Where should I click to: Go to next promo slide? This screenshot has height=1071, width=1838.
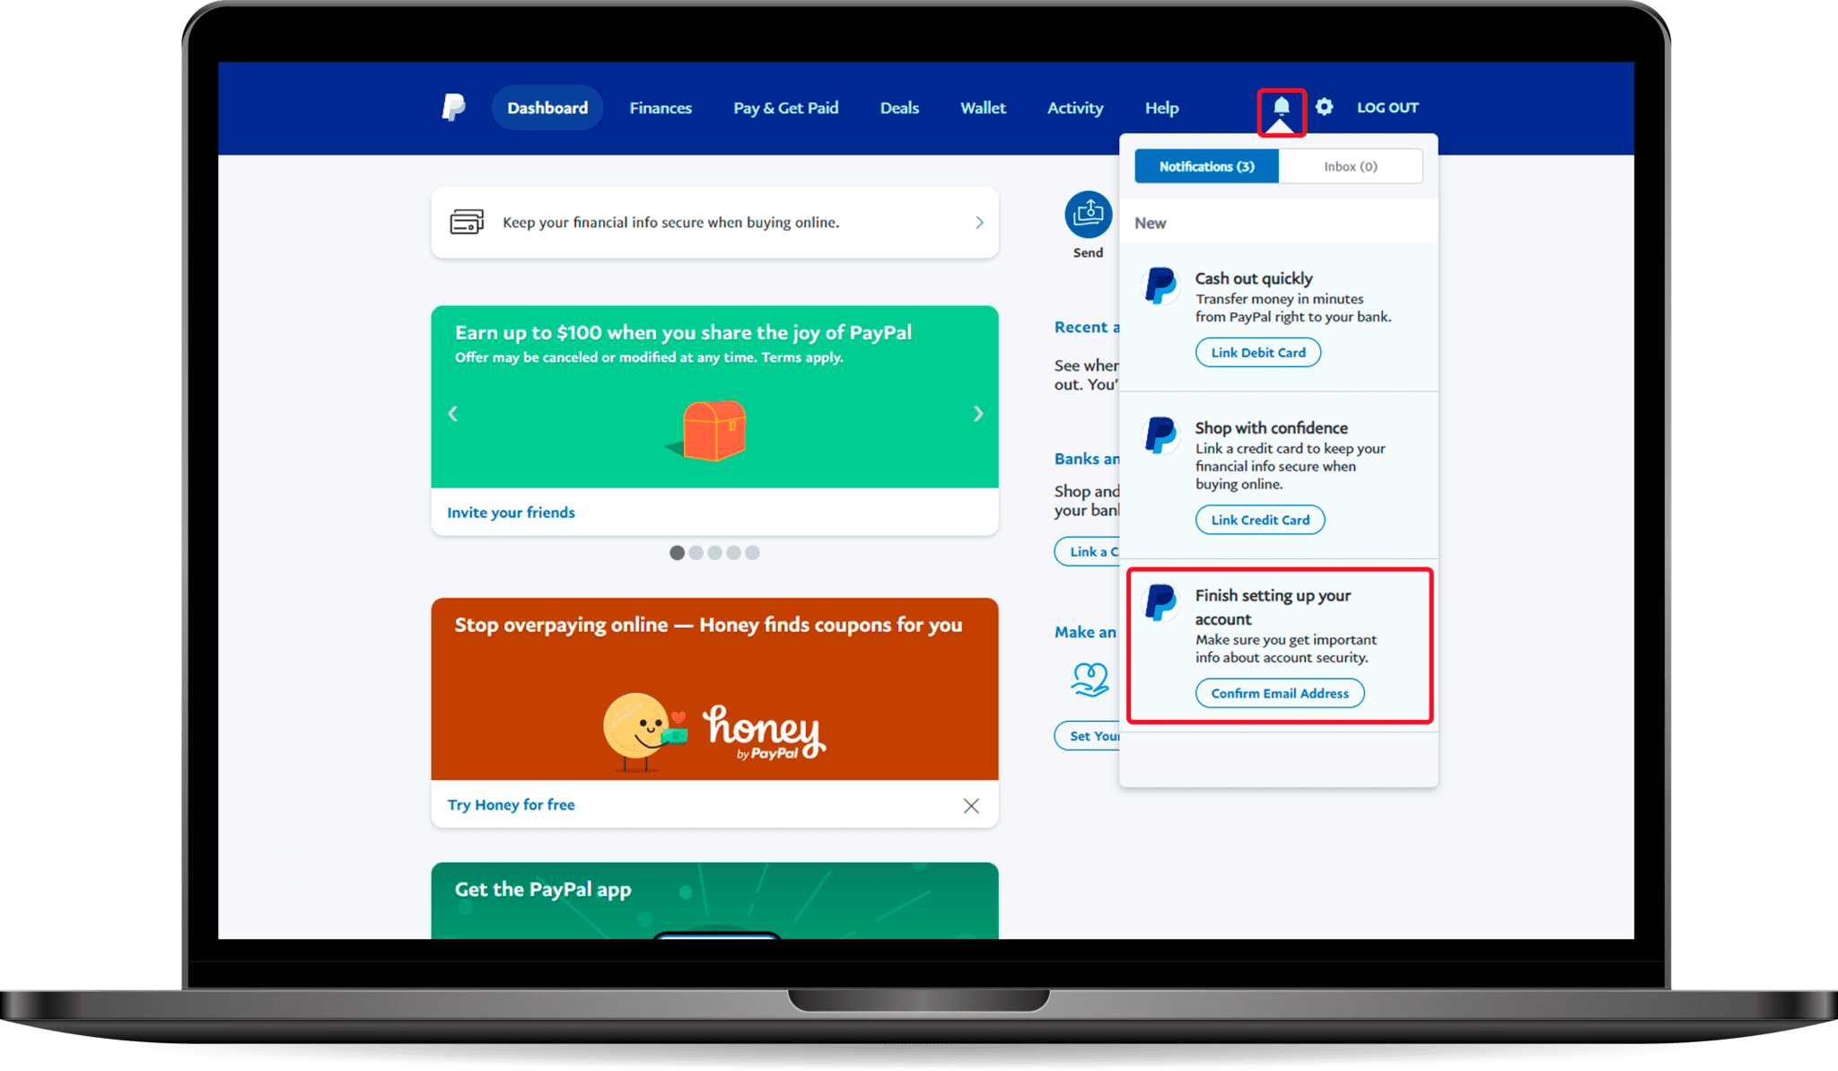(x=978, y=414)
